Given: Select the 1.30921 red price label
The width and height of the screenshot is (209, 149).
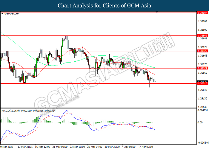Looking at the screenshot, I should [x=202, y=68].
